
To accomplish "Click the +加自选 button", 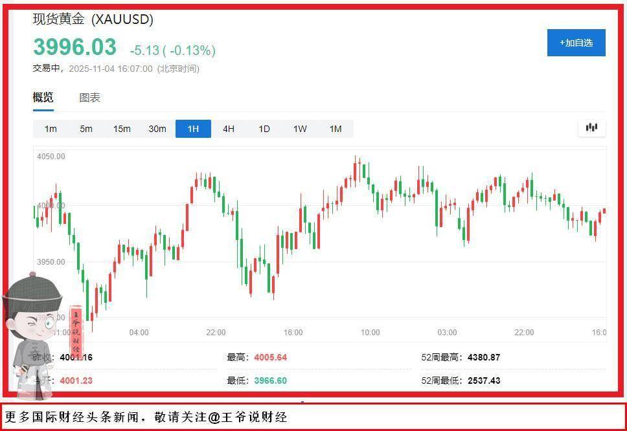I will (576, 43).
